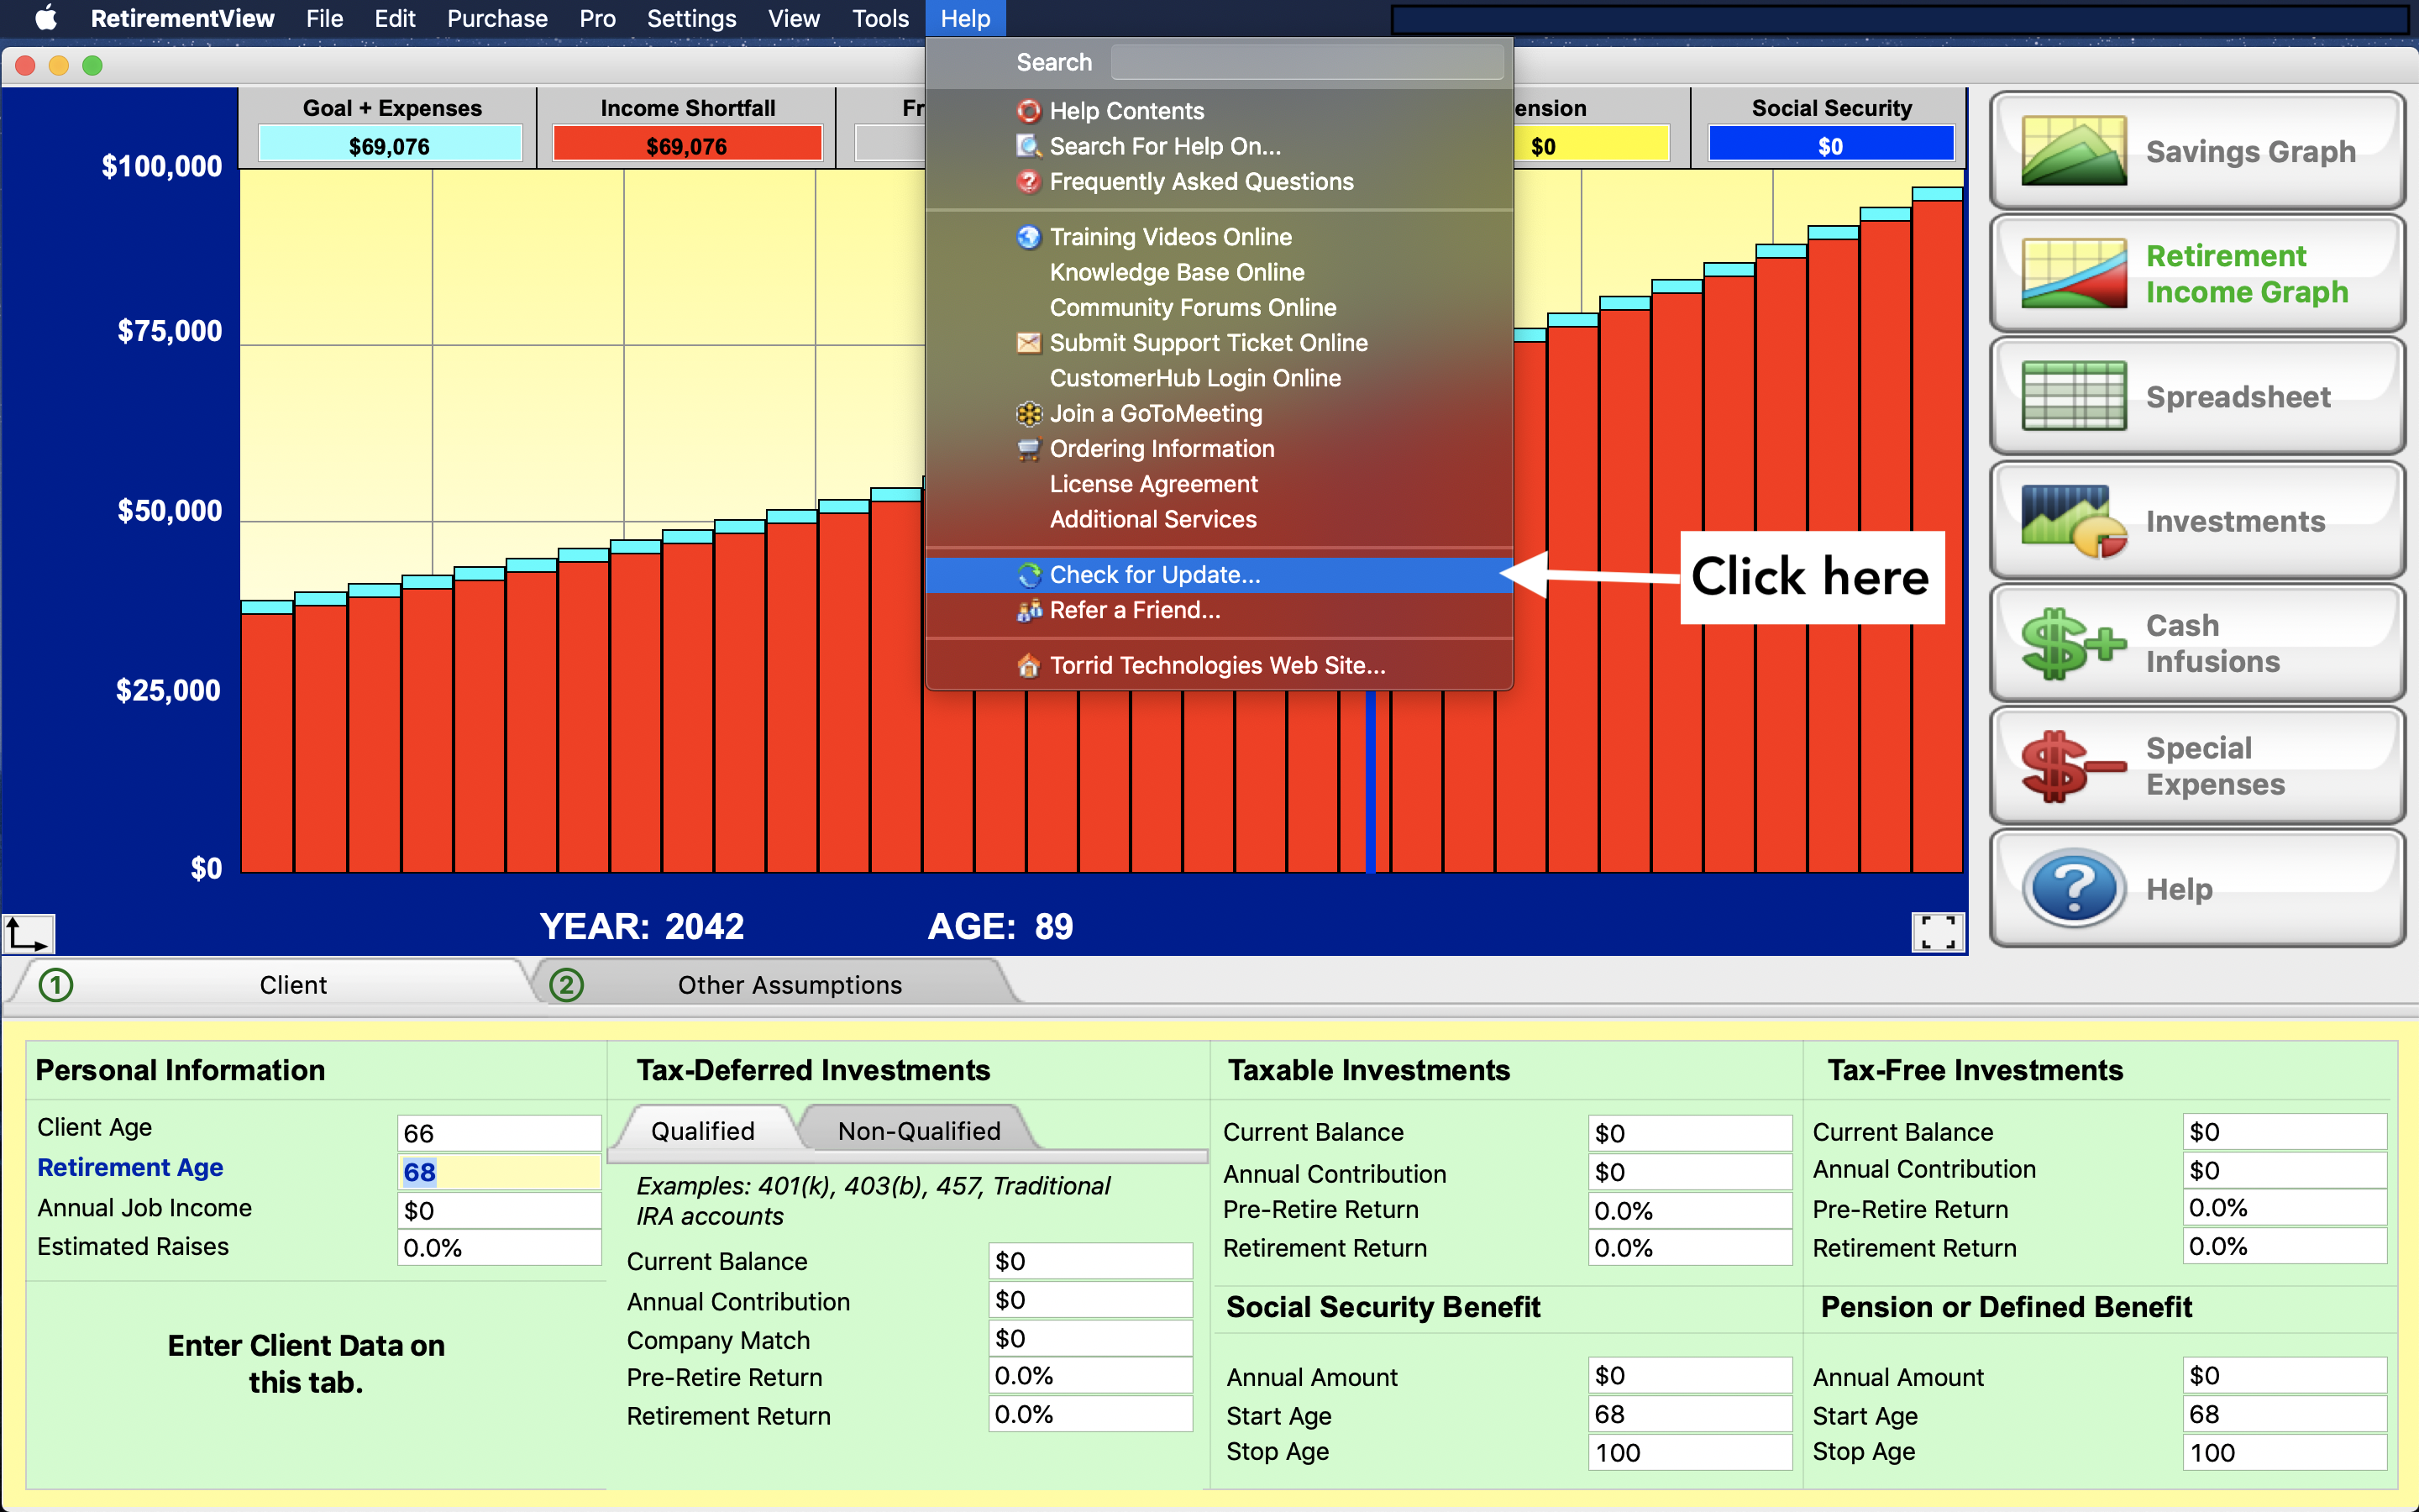Viewport: 2419px width, 1512px height.
Task: Click the blue question mark Help button
Action: (x=2196, y=888)
